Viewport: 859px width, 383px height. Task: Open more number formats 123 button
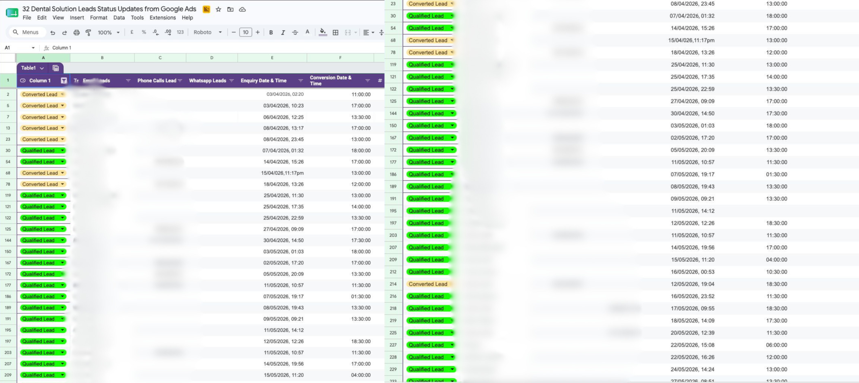180,32
